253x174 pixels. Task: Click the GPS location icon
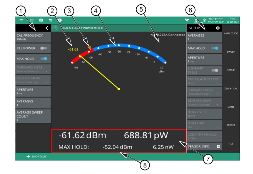coord(204,20)
